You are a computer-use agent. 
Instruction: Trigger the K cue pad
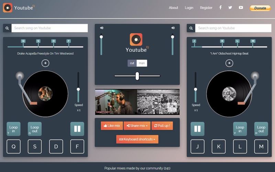(x=219, y=147)
